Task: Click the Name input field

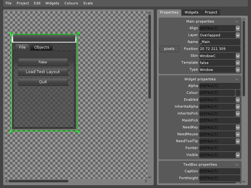Action: [x=220, y=42]
